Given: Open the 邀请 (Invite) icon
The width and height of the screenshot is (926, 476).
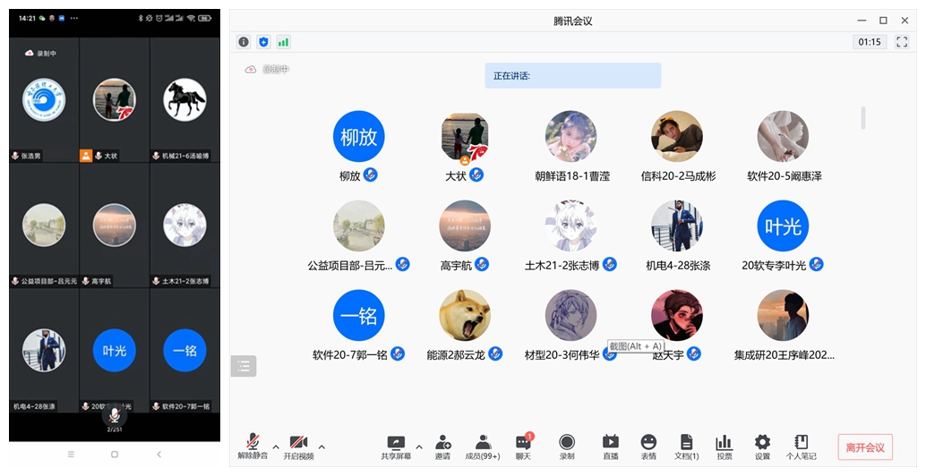Looking at the screenshot, I should click(442, 446).
